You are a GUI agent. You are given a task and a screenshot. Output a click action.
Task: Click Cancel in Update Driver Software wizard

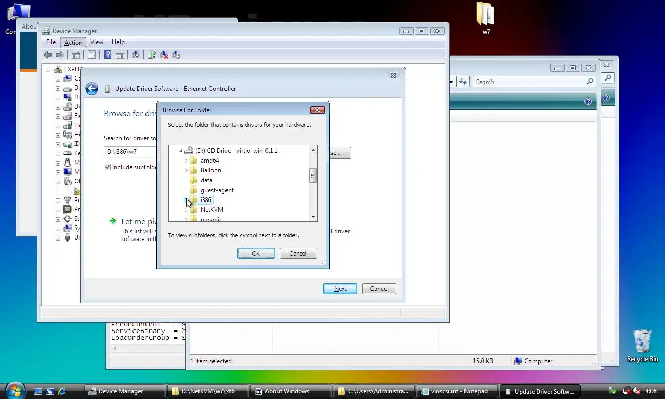(x=379, y=289)
